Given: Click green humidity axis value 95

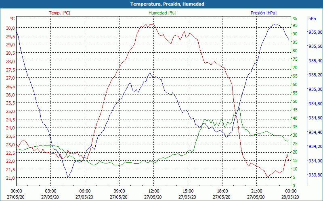Looking at the screenshot, I should point(295,25).
